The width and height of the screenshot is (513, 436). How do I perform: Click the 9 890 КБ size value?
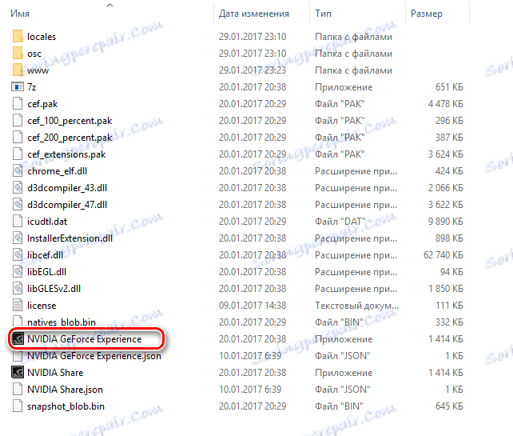point(446,222)
